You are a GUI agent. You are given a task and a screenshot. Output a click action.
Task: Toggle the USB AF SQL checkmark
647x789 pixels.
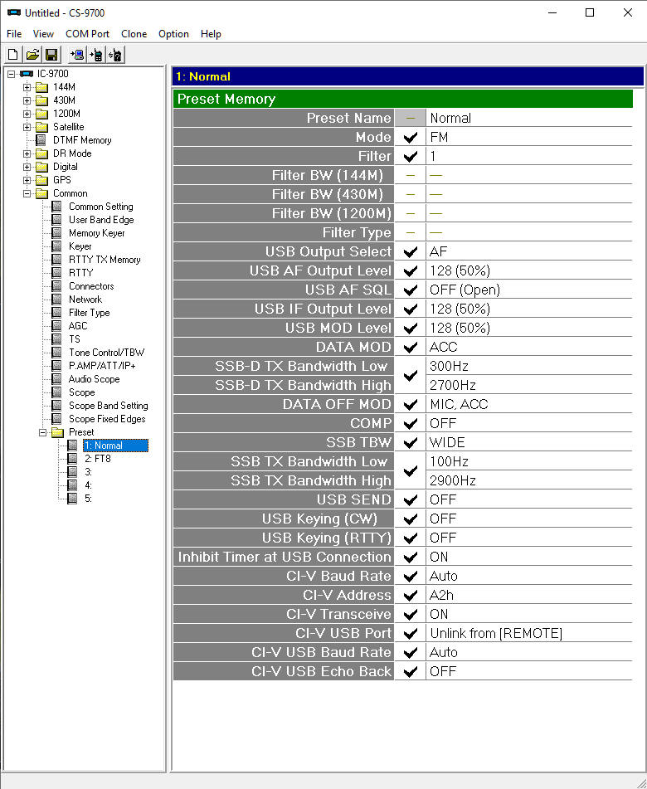coord(410,290)
